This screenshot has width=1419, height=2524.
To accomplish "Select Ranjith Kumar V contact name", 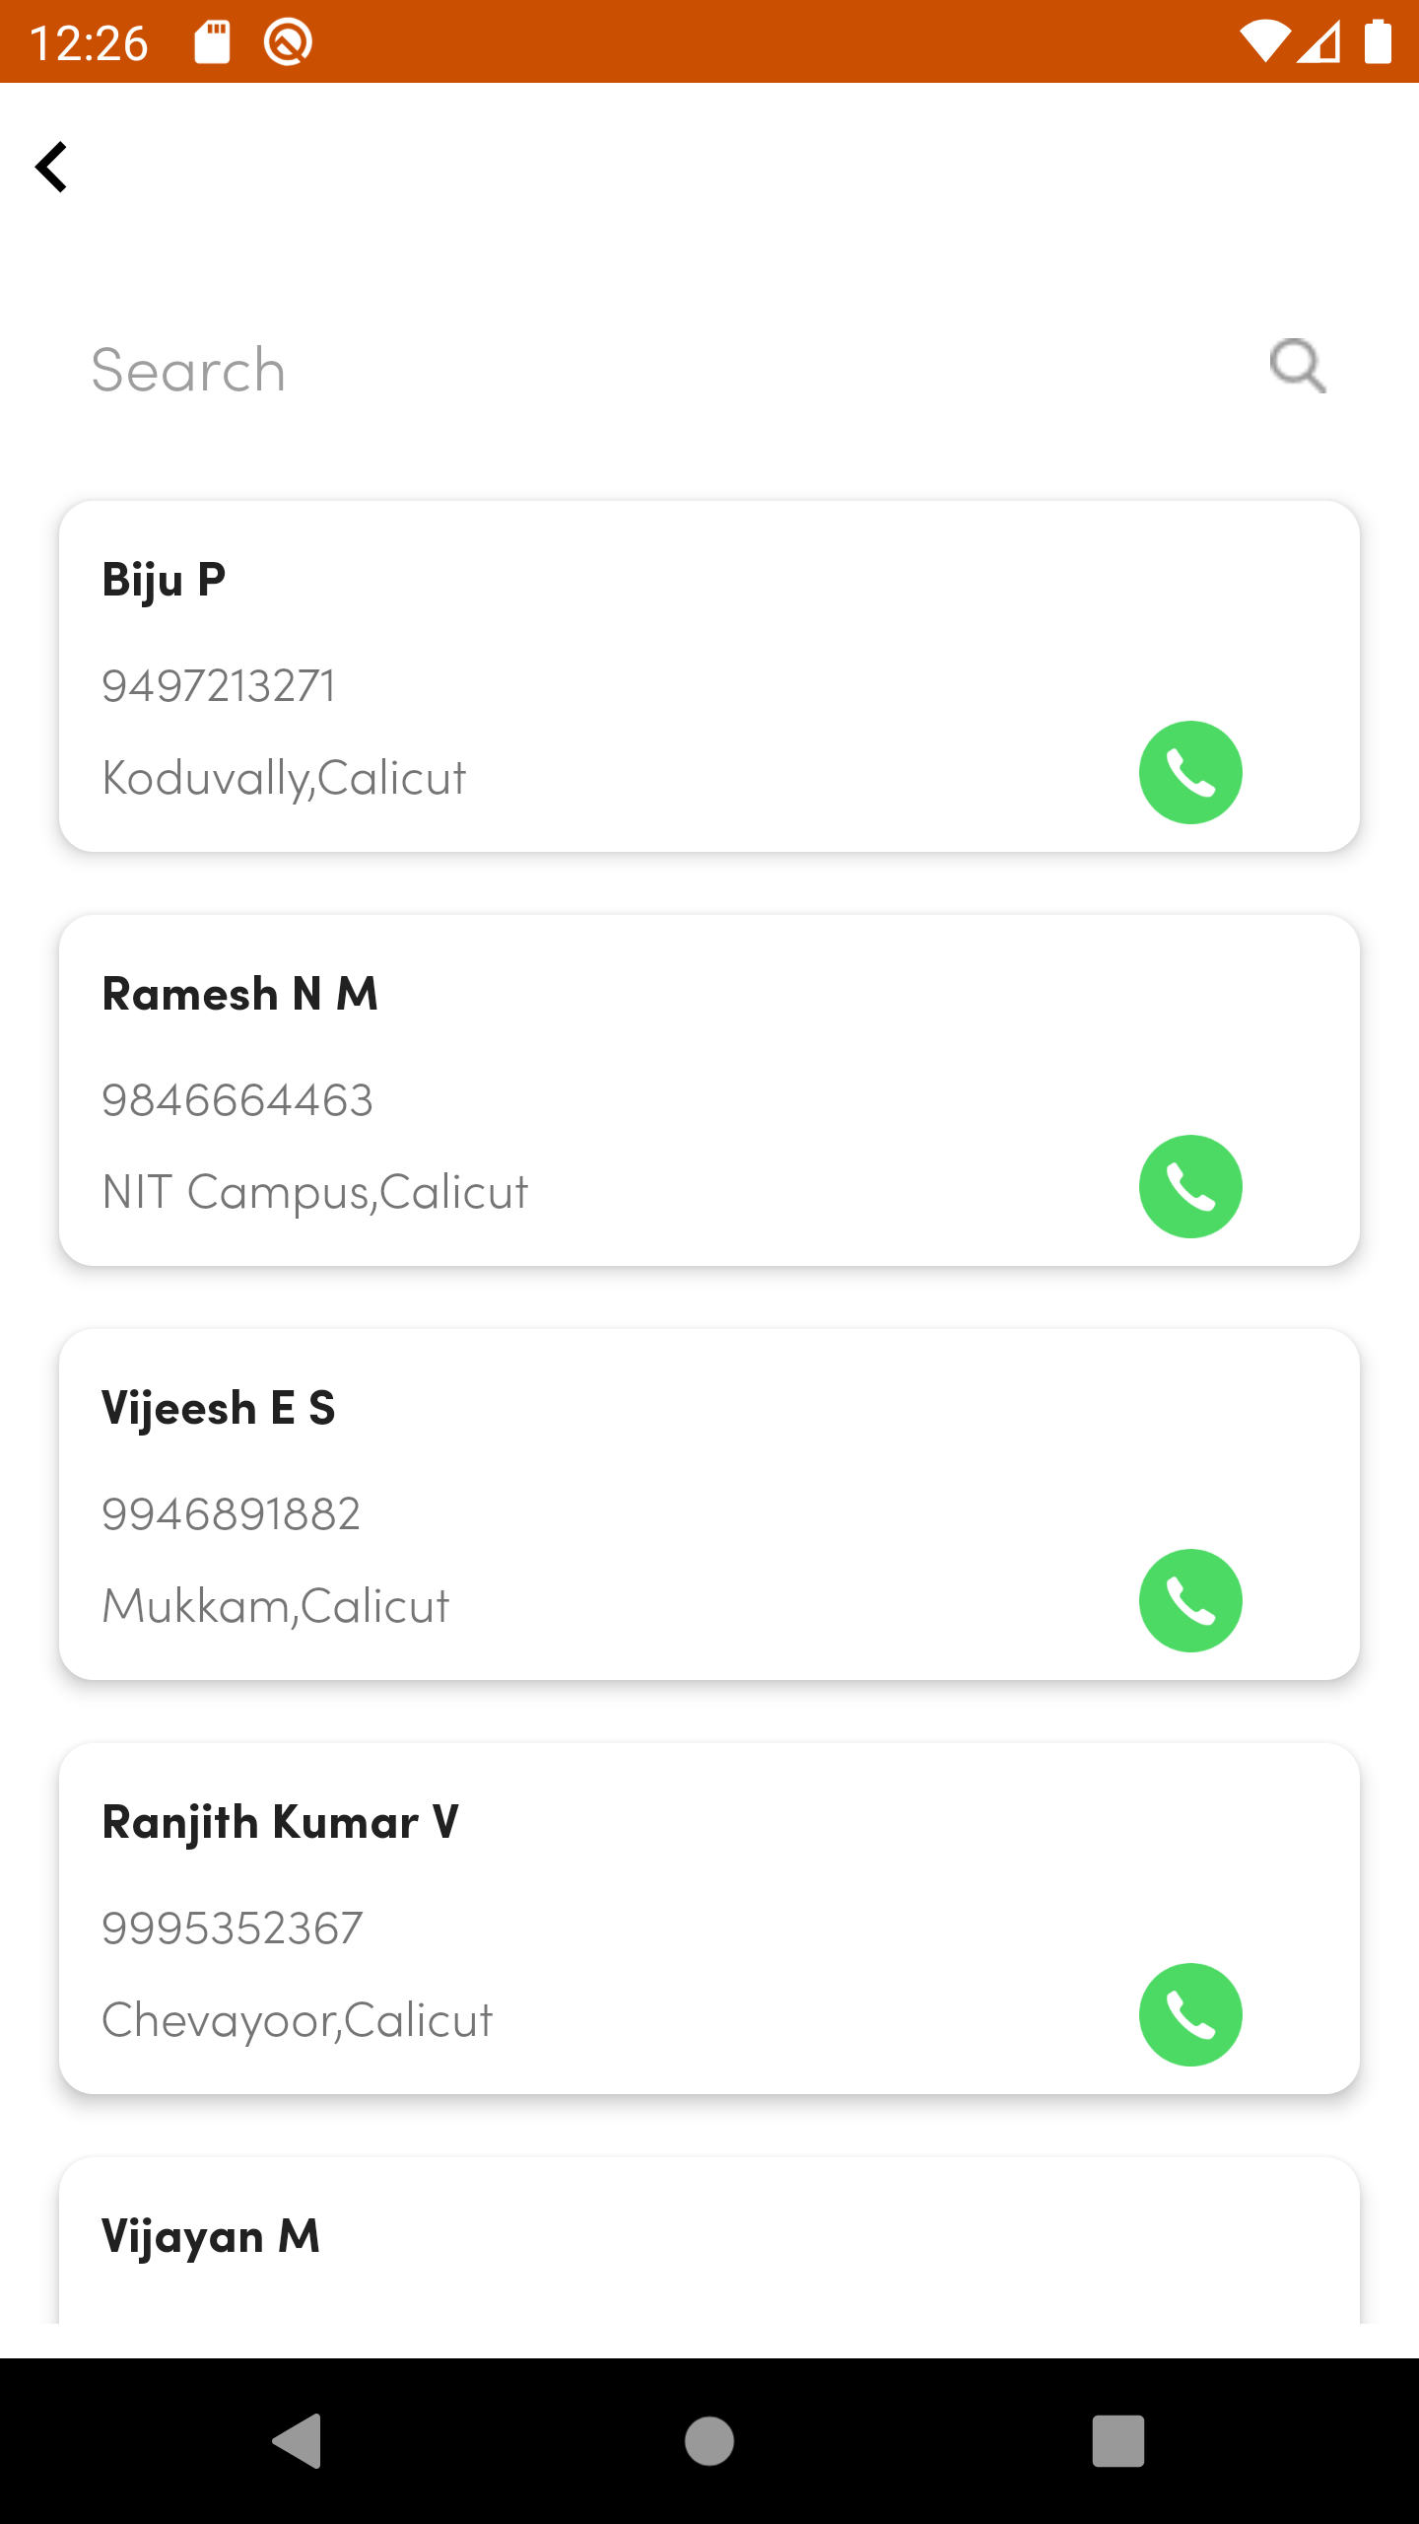I will click(281, 1822).
